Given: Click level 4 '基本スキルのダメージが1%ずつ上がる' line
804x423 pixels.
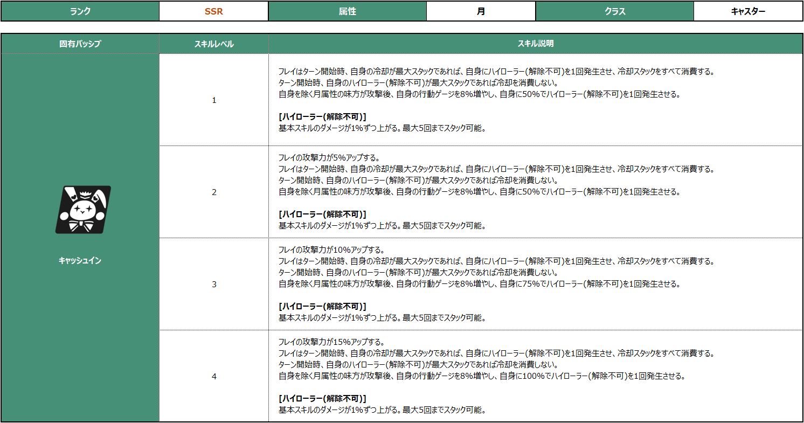Looking at the screenshot, I should pos(382,410).
